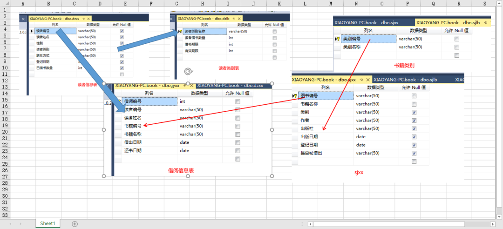Image resolution: width=503 pixels, height=229 pixels.
Task: Click the 列名 header in dbo.sjlb table
Action: coord(368,30)
